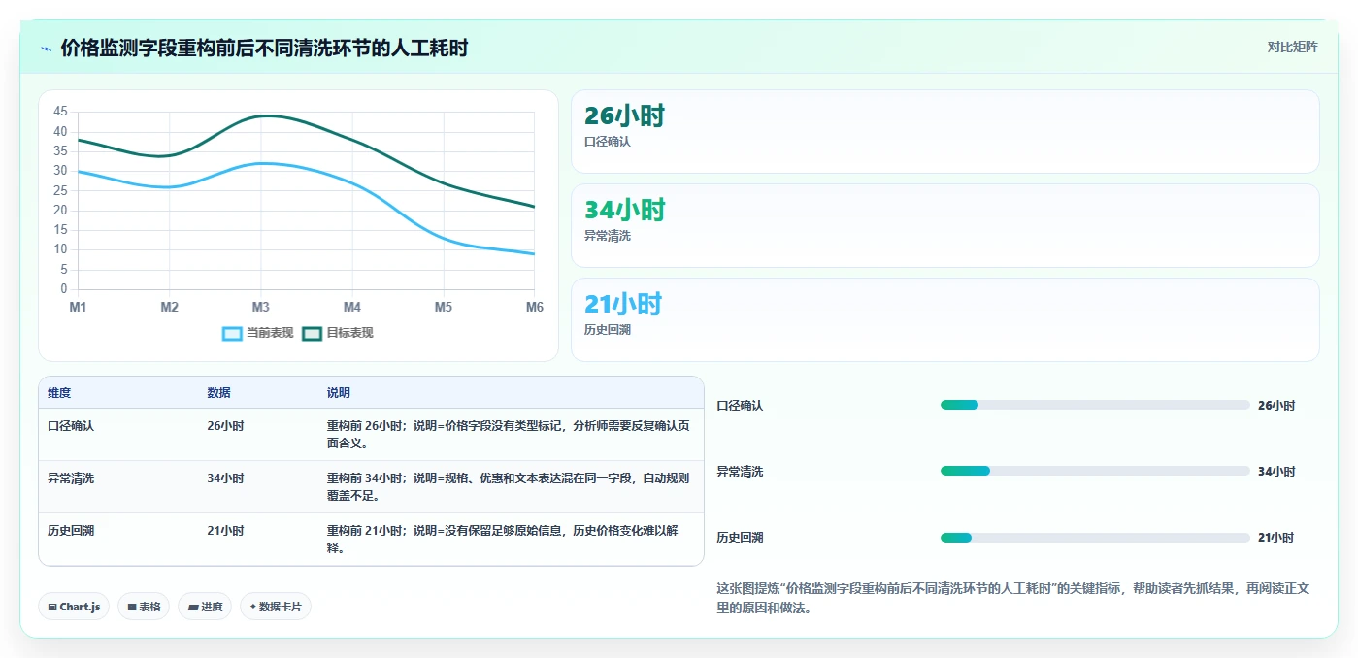Click the 异常清洗 progress row label

[x=740, y=472]
